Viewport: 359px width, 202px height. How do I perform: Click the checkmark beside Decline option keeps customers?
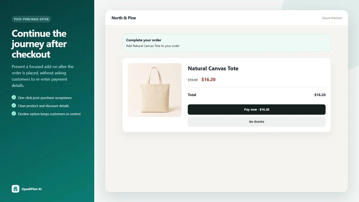click(14, 114)
